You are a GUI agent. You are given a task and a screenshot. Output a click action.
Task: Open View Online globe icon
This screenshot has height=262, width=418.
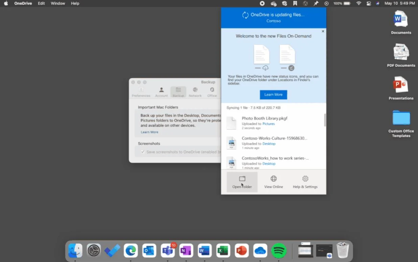(274, 179)
